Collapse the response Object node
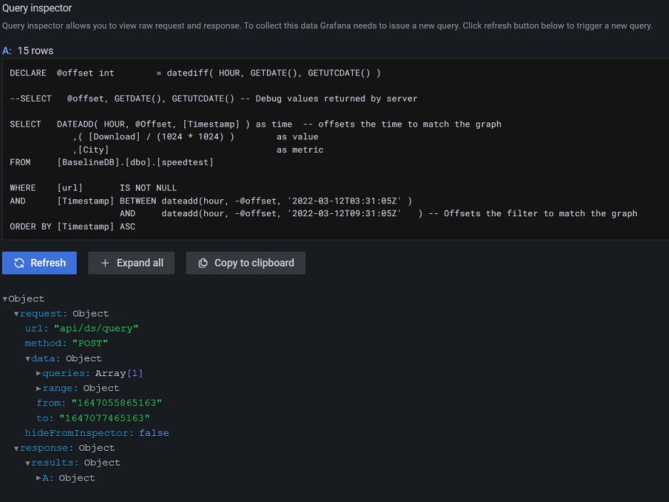The image size is (669, 502). pos(16,448)
